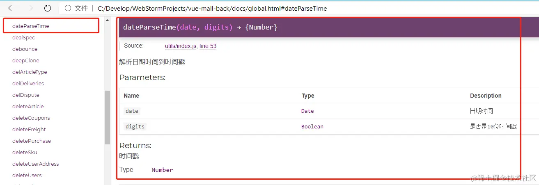539x185 pixels.
Task: Go back with the browser back arrow
Action: pos(11,8)
